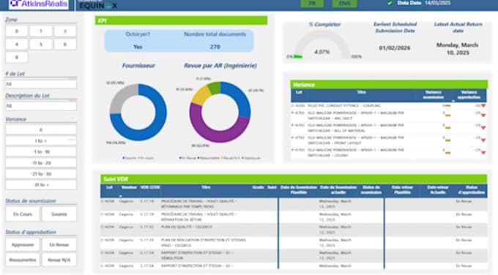
Task: Click green segment of Revue par AR donut
Action: [x=215, y=88]
